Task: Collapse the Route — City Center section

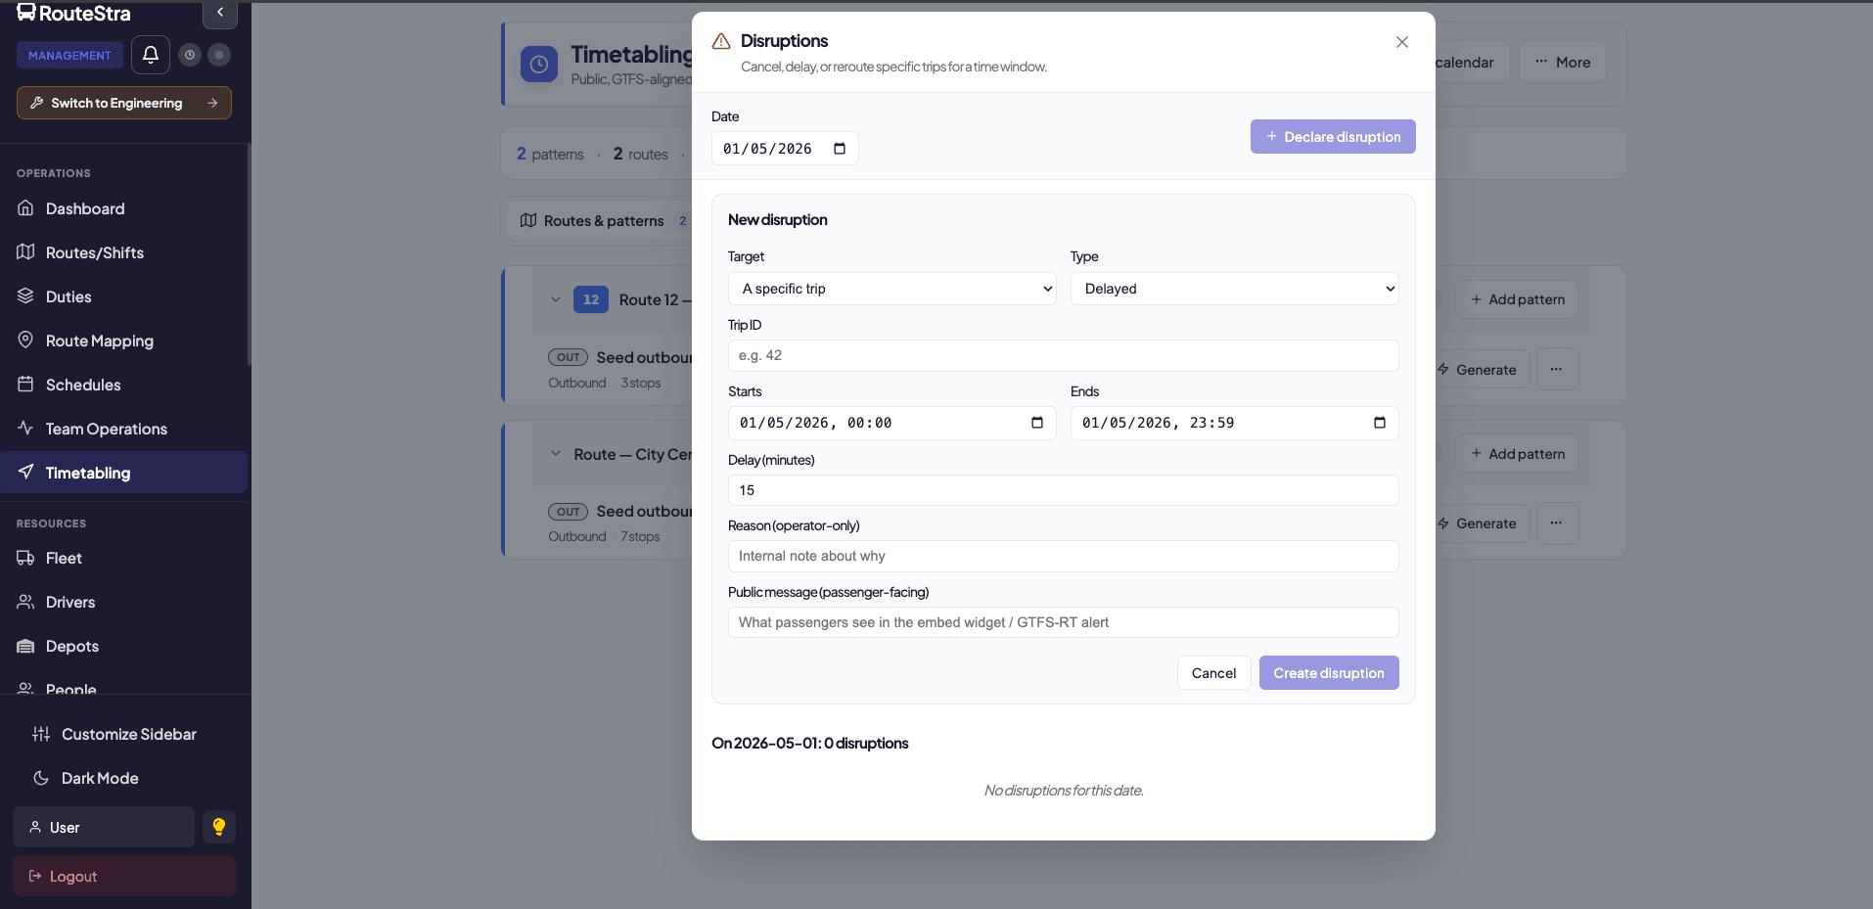Action: coord(556,454)
